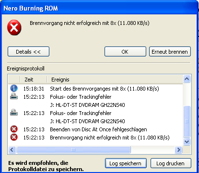
Task: Click the vertical scrollbar up arrow
Action: pos(187,79)
